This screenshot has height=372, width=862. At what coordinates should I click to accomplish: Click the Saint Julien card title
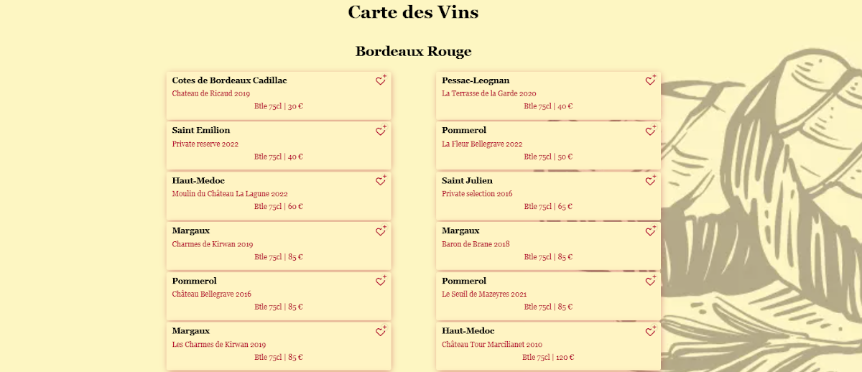[x=467, y=180]
